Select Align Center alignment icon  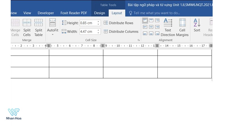[x=151, y=27]
